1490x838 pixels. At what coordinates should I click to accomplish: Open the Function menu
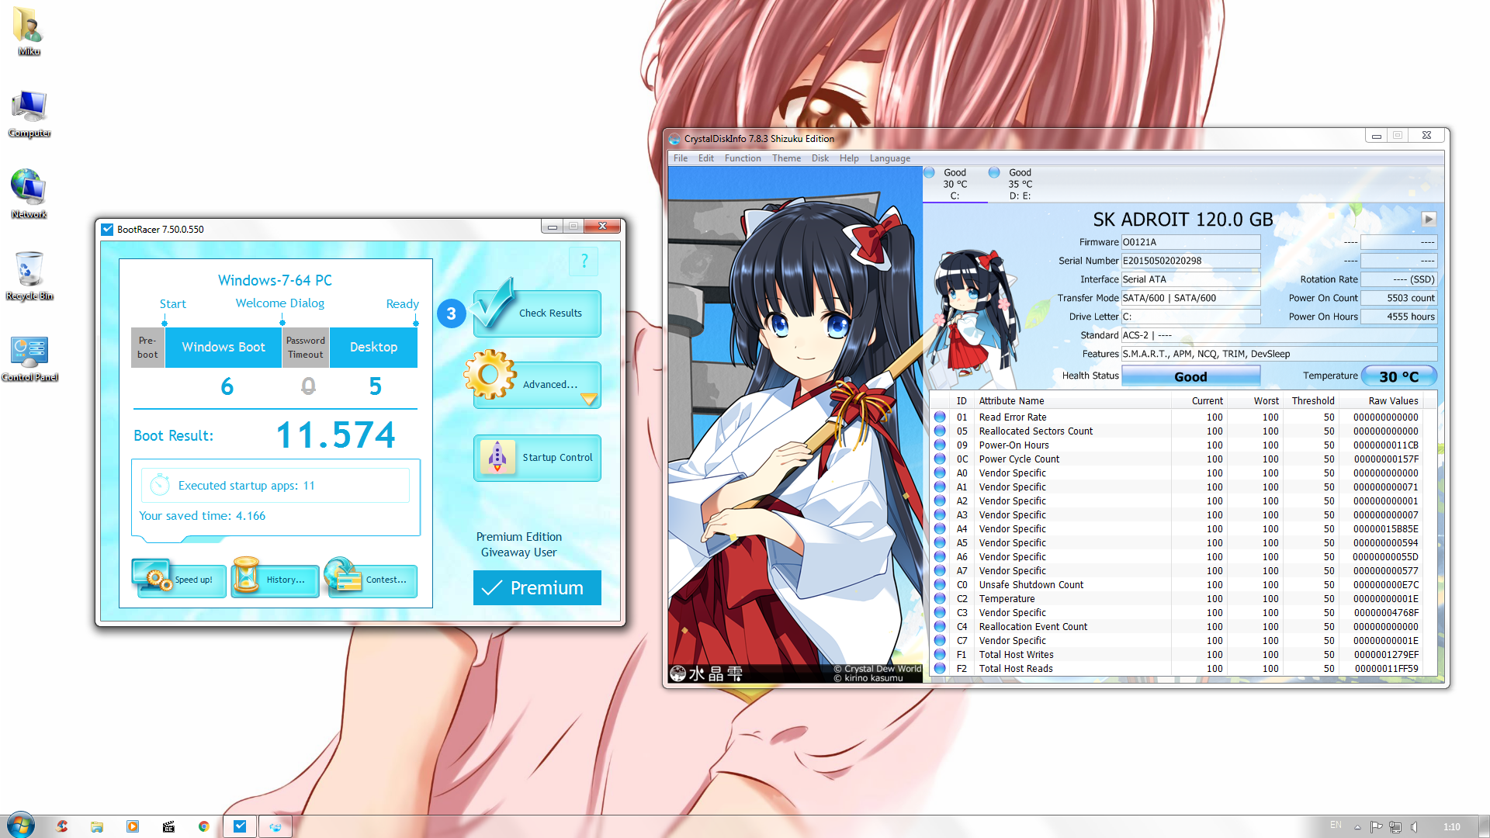[x=742, y=158]
